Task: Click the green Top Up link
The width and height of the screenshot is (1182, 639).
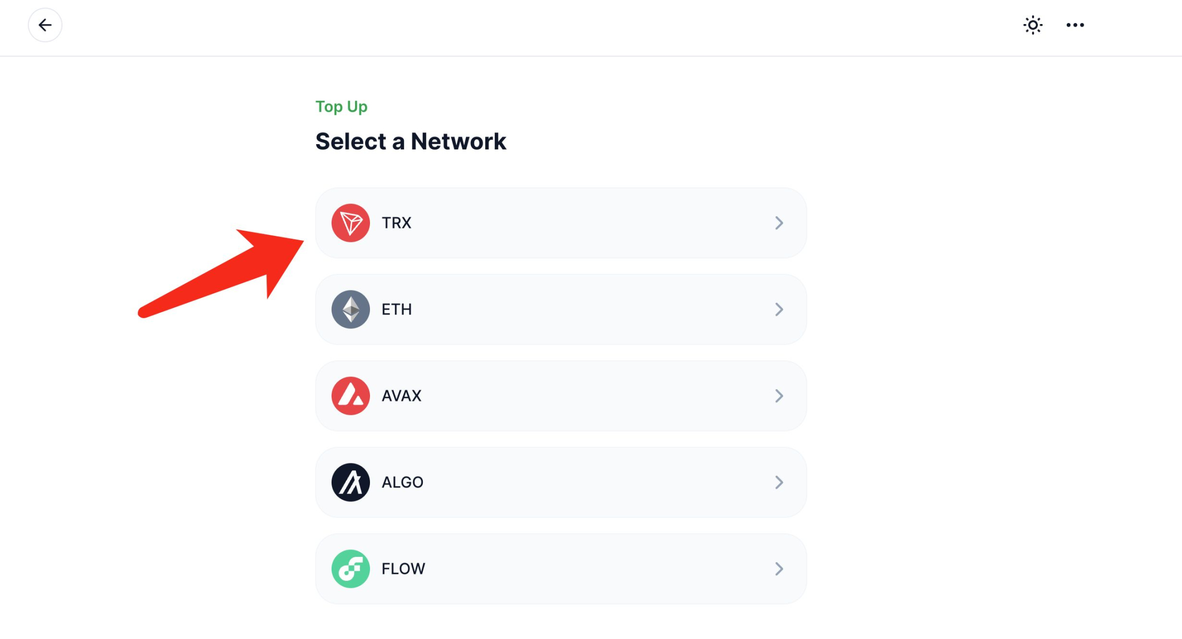Action: click(x=341, y=107)
